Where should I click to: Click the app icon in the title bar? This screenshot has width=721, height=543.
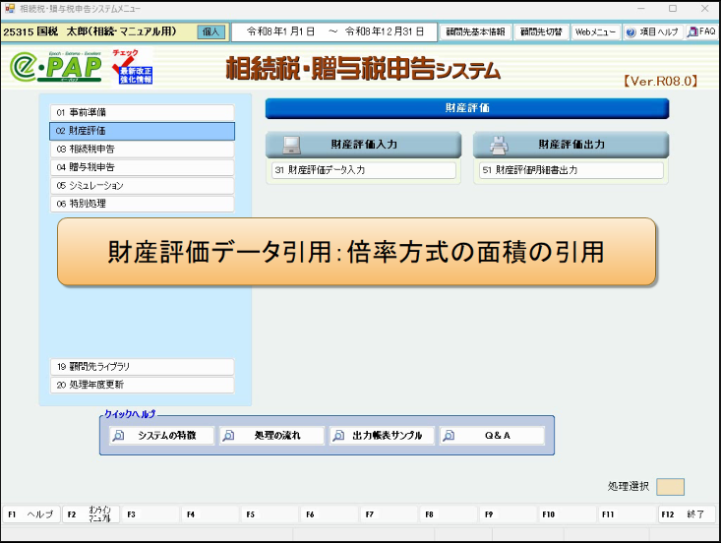[x=10, y=8]
